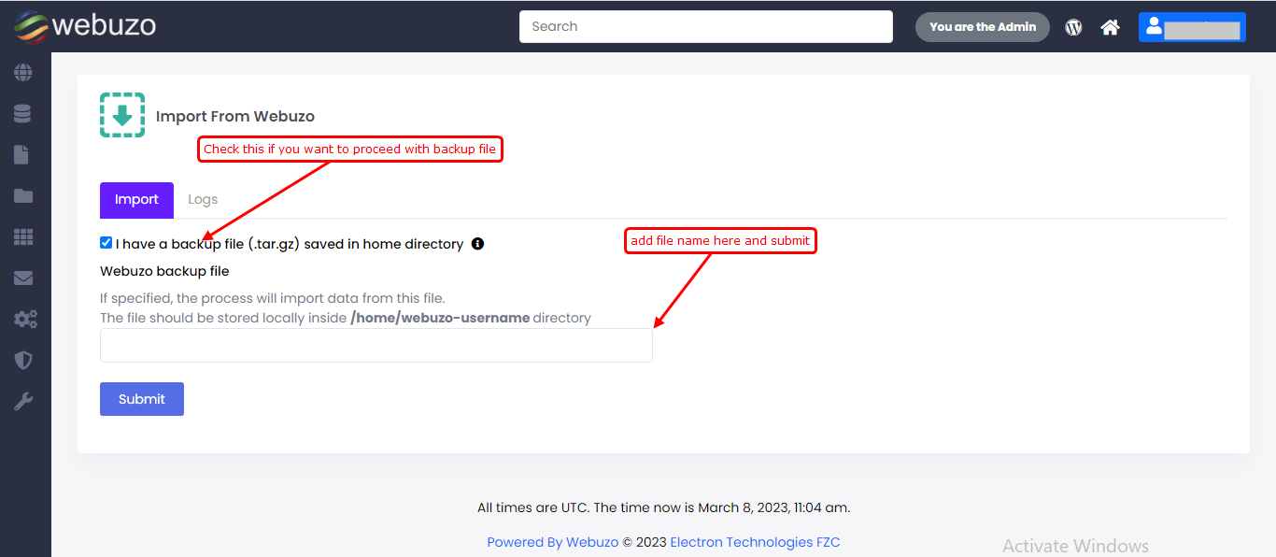
Task: Open the blue user account menu
Action: pos(1191,27)
